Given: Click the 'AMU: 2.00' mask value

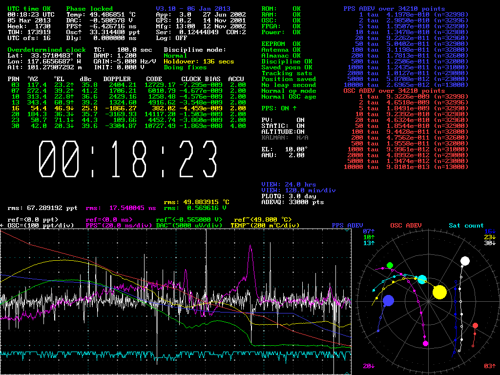Looking at the screenshot, I should pos(283,155).
